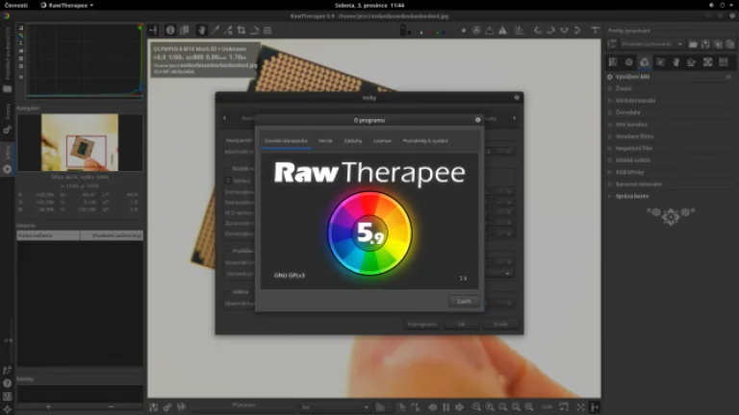This screenshot has height=415, width=739.
Task: Select the Hand navigation tool
Action: tap(201, 30)
